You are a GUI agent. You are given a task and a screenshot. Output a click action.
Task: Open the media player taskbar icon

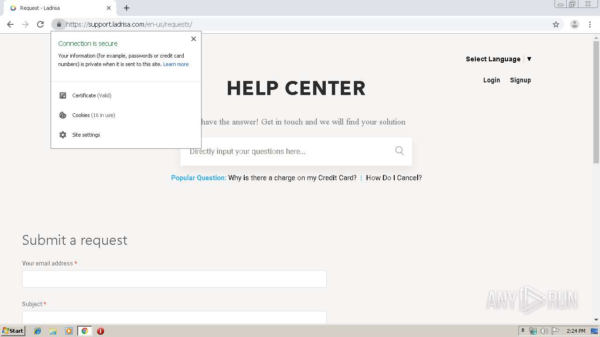pos(69,331)
